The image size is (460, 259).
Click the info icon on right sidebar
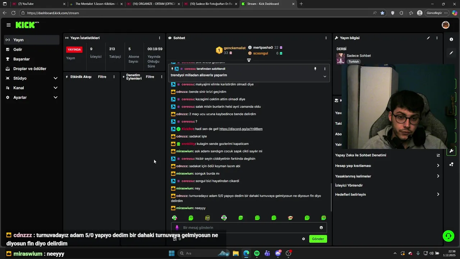click(451, 39)
